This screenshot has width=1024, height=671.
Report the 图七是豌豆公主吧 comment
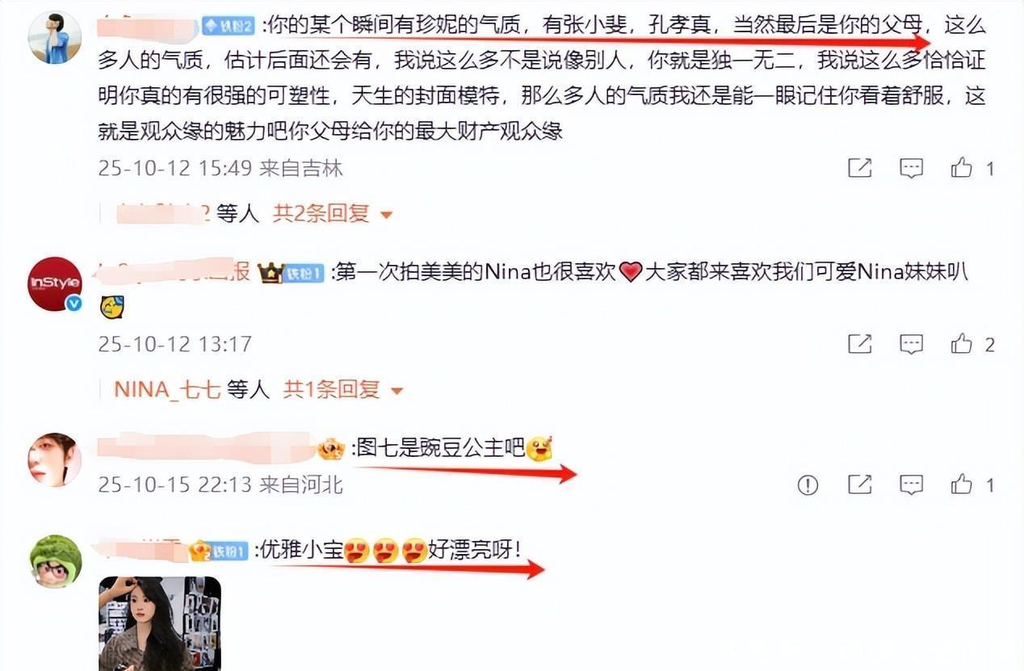click(808, 484)
